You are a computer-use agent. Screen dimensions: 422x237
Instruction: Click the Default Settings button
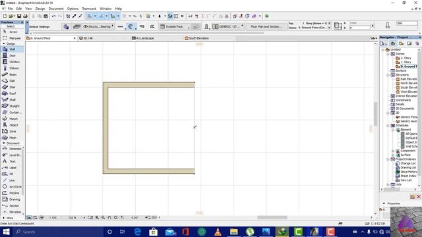pos(40,26)
